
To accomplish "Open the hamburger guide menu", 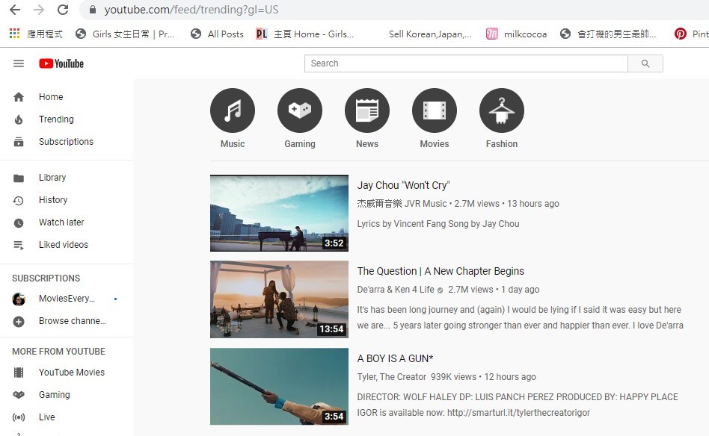I will [19, 63].
